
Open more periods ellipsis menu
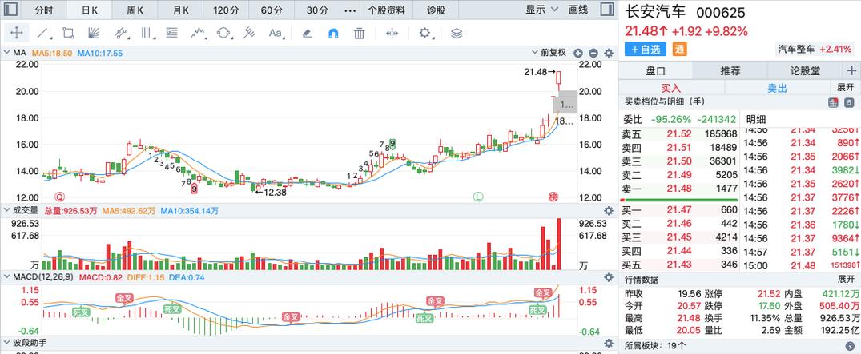349,10
